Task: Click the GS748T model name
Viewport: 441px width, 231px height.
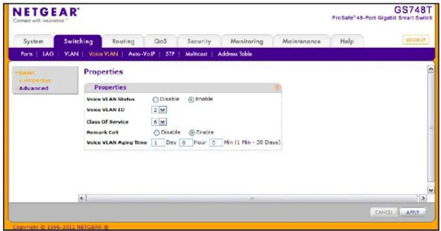Action: [412, 10]
